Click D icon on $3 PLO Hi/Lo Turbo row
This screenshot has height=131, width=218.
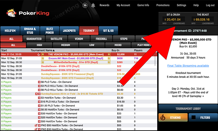pyautogui.click(x=39, y=86)
